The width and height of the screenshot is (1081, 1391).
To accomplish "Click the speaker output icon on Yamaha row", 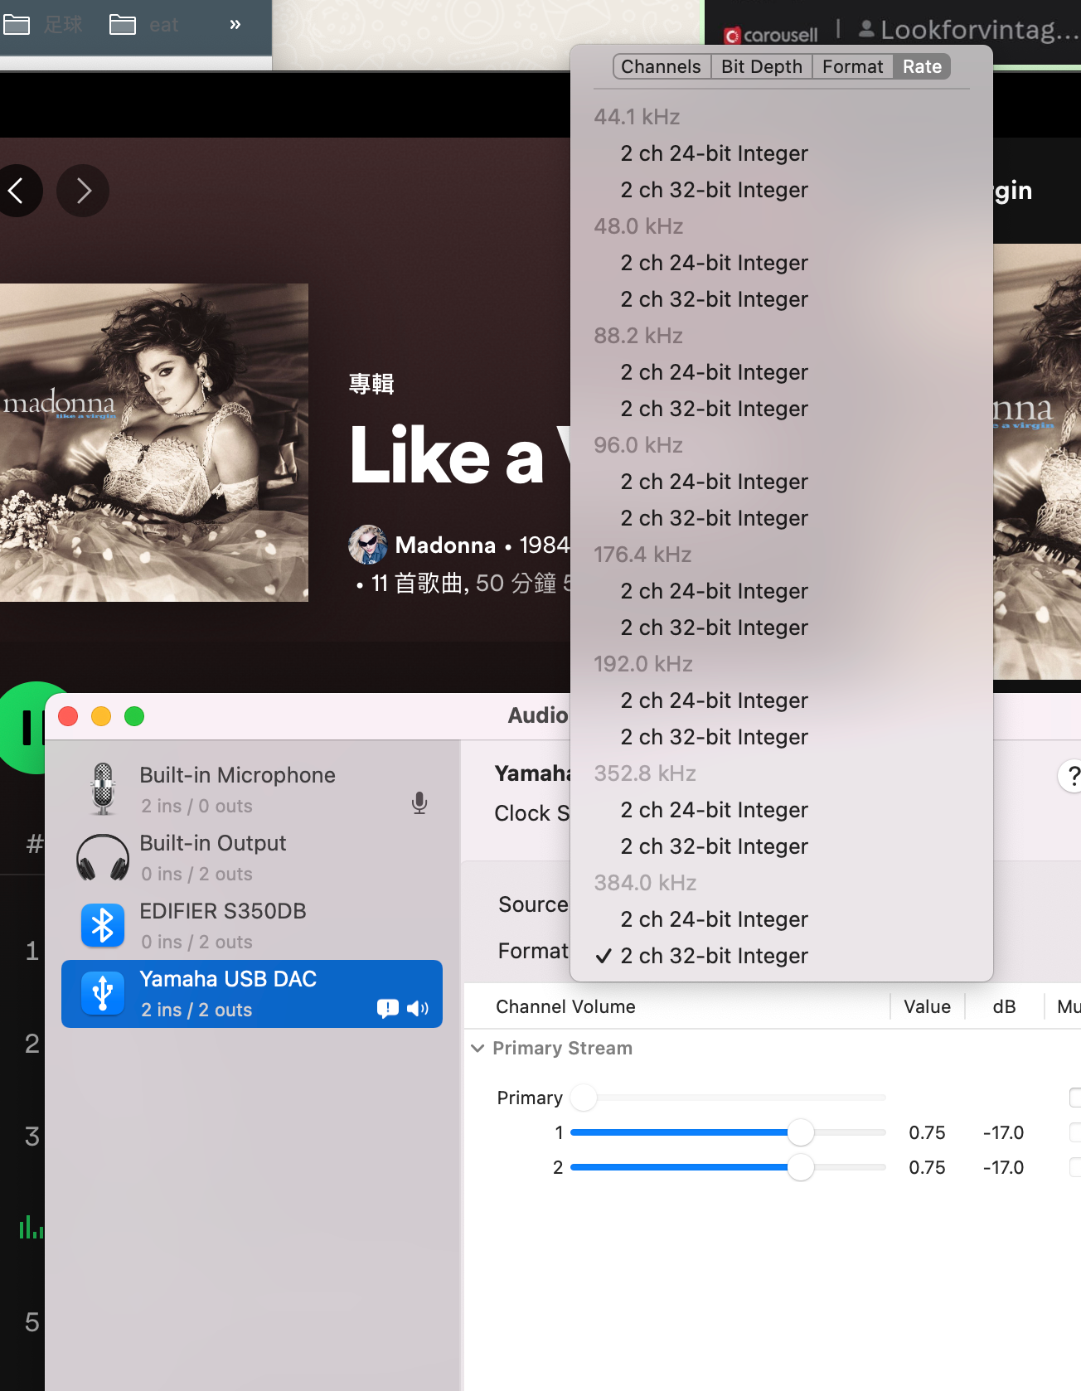I will click(418, 1009).
